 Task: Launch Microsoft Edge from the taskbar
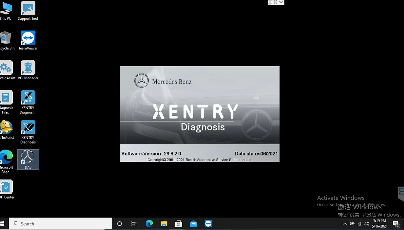click(x=149, y=224)
